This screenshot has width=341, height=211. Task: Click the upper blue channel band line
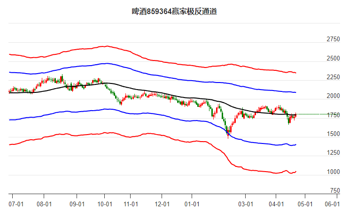pos(152,75)
